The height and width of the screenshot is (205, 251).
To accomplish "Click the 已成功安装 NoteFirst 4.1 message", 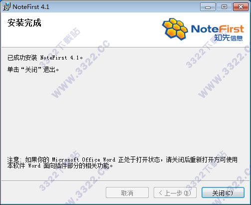I will point(45,57).
